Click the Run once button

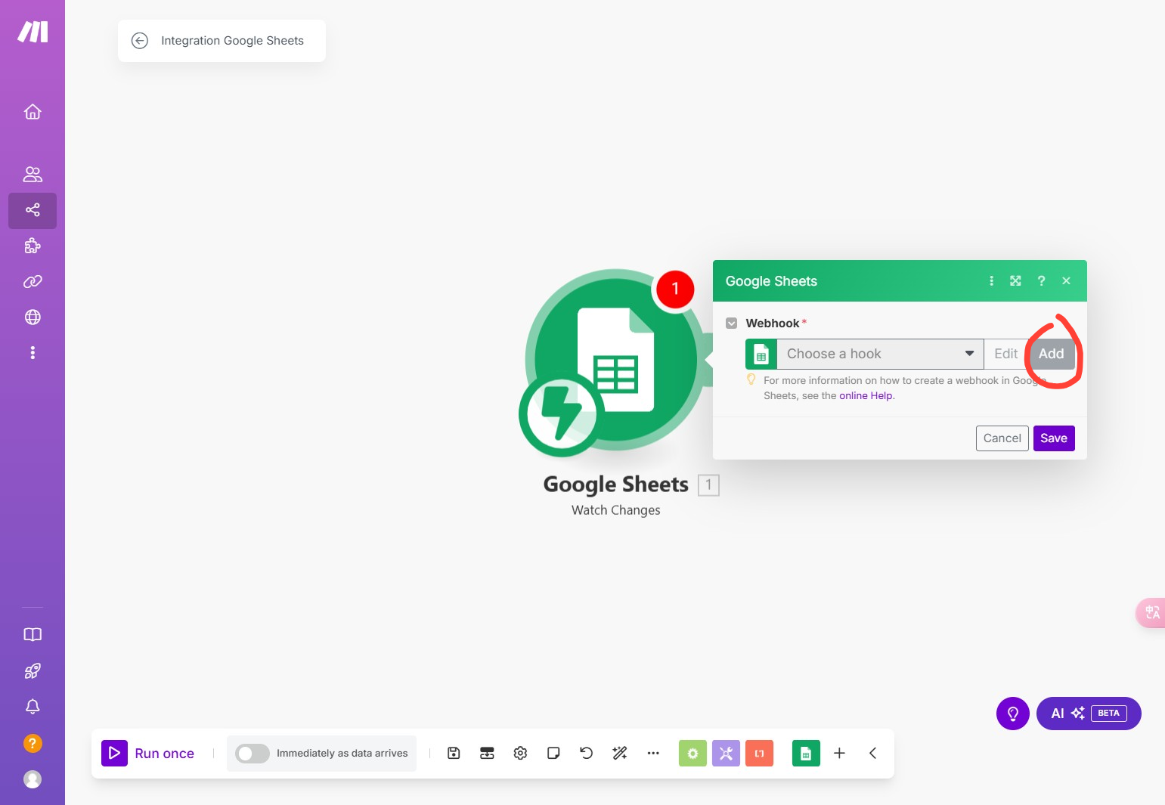click(148, 753)
